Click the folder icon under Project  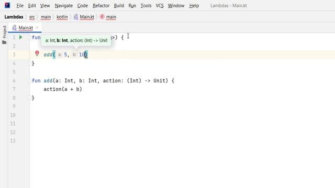click(x=4, y=42)
